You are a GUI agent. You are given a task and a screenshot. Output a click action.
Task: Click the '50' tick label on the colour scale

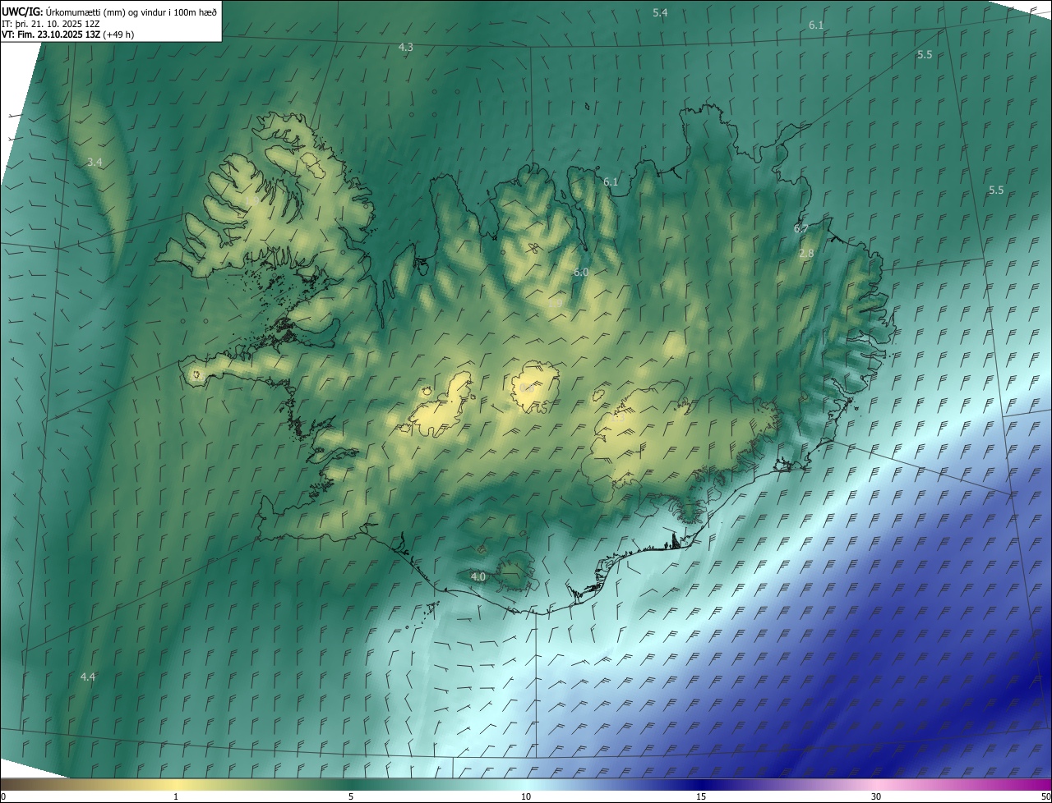[x=1045, y=797]
